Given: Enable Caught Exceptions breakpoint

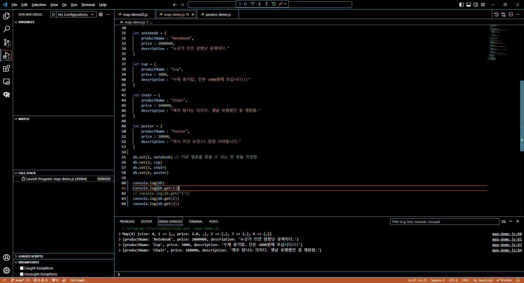Looking at the screenshot, I should [22, 268].
